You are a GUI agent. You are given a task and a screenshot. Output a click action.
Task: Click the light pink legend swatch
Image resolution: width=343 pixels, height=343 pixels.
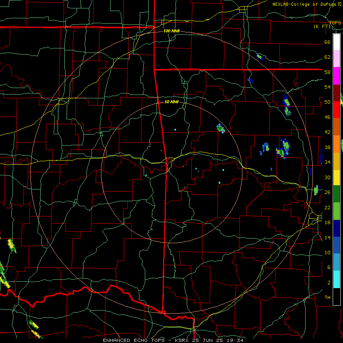[337, 58]
